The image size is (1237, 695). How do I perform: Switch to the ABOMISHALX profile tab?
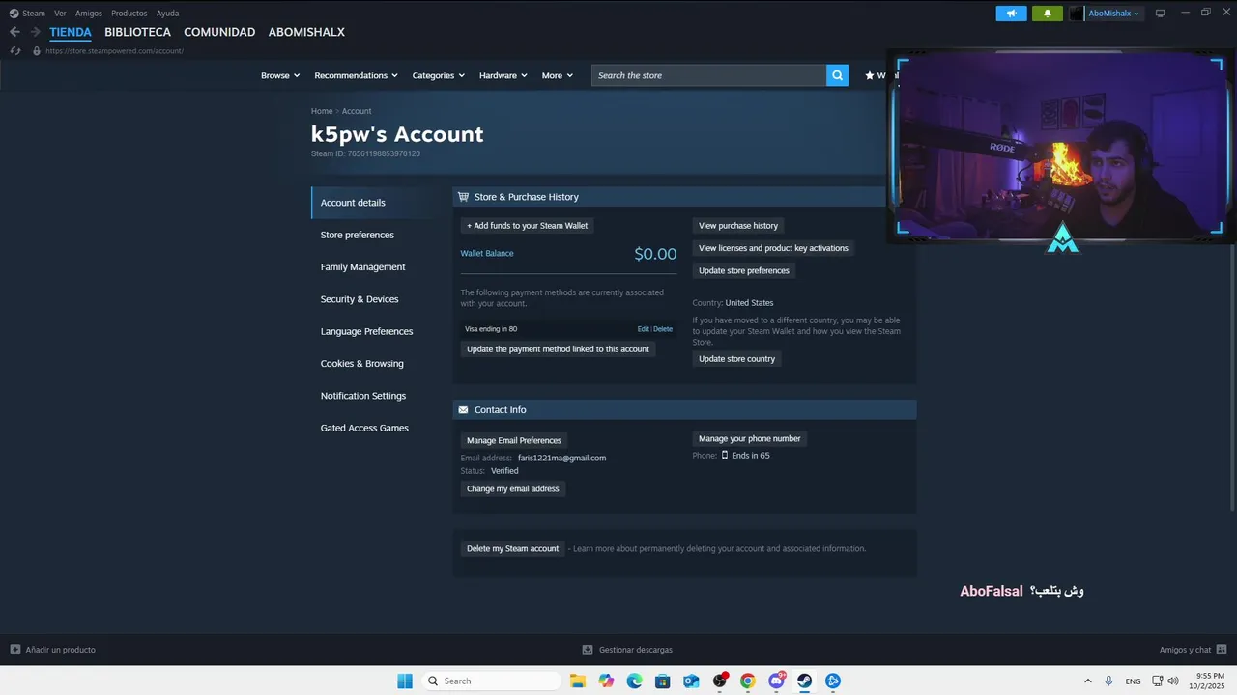click(x=306, y=32)
